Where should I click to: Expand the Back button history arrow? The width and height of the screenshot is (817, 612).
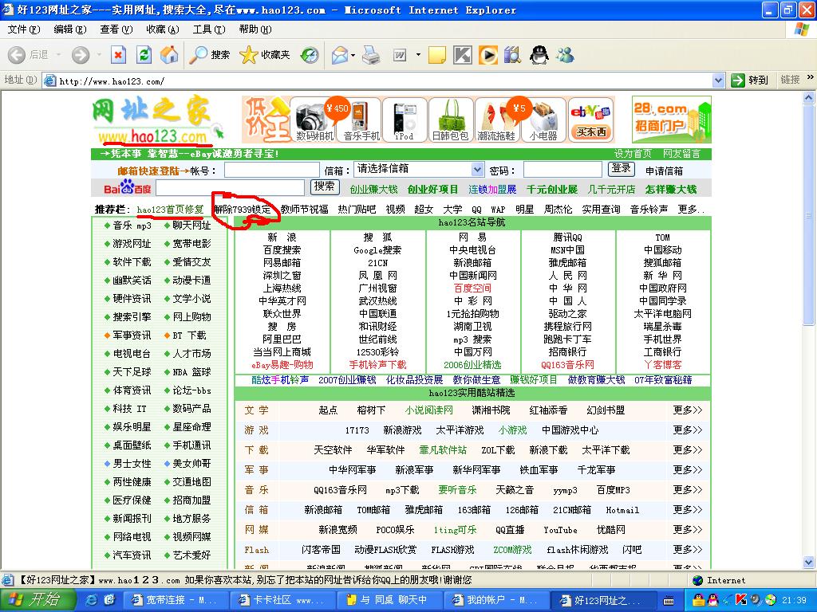coord(56,55)
